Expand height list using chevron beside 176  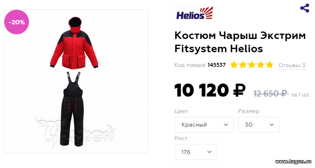(209, 152)
